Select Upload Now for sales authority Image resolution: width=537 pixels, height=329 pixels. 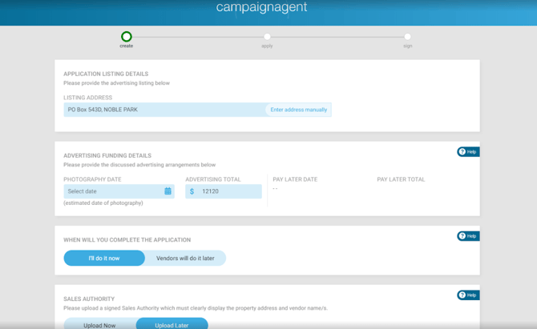coord(99,325)
